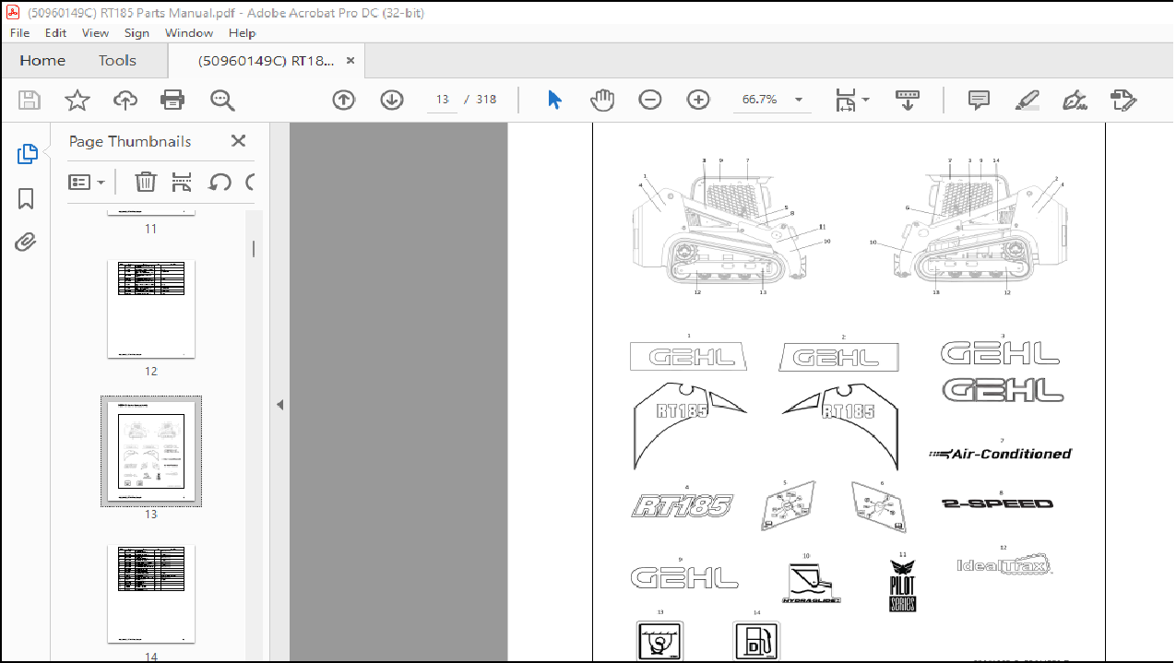Open the Help menu
This screenshot has height=663, width=1176.
[242, 32]
